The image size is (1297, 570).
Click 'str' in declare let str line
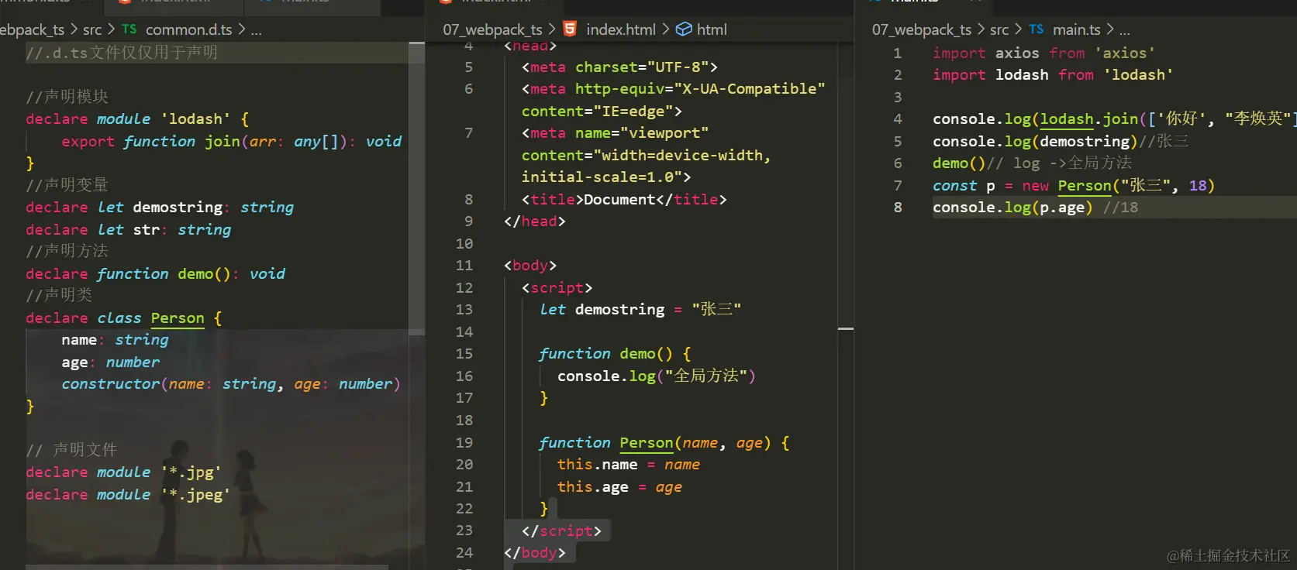146,229
